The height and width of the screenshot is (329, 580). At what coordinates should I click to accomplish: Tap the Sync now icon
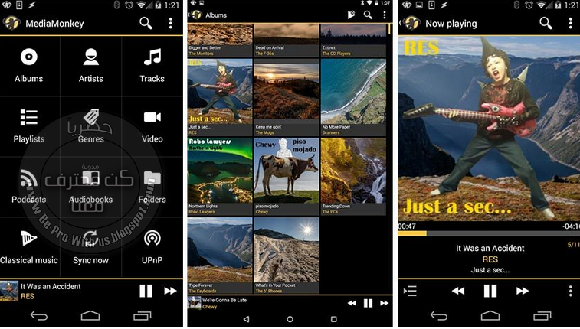coord(90,239)
